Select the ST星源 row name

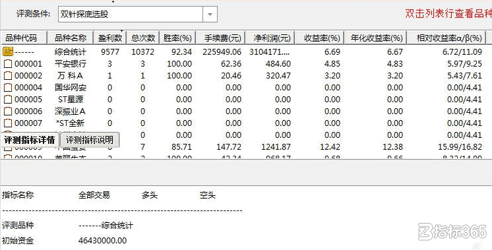pyautogui.click(x=71, y=100)
